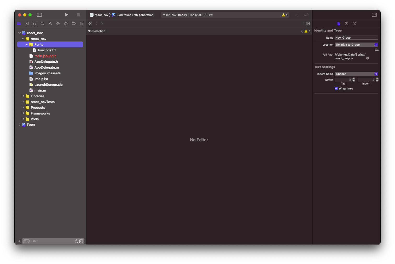Toggle the right inspector panel visibility

point(374,15)
